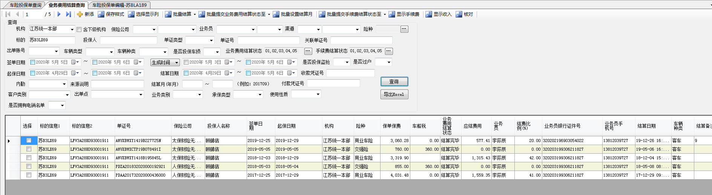Click the 新添 (add new) plus icon
This screenshot has height=195, width=712.
80,14
